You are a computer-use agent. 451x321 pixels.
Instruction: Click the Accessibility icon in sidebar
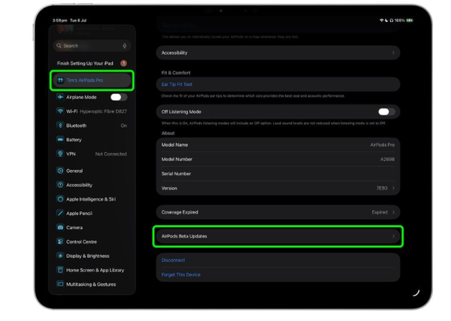tap(60, 185)
